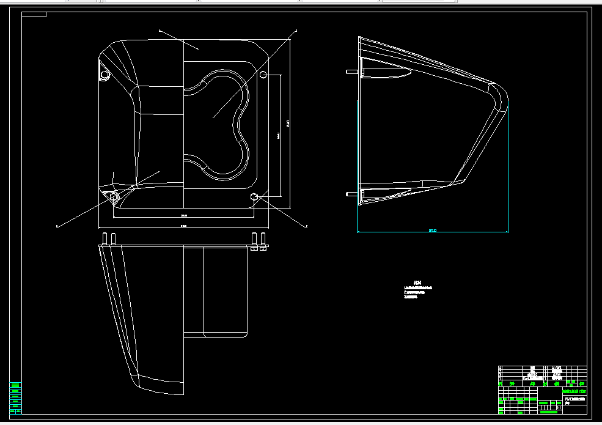The image size is (602, 425).
Task: Select the lower stud pin on side view
Action: [x=353, y=194]
